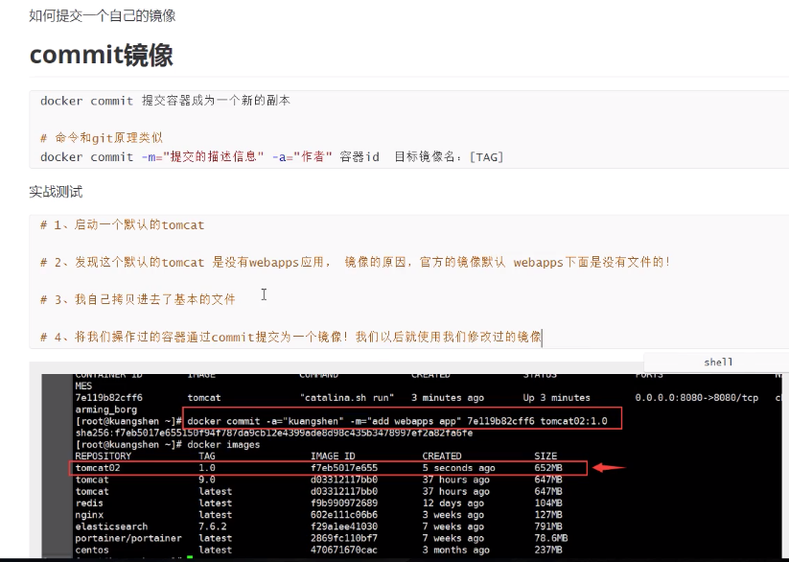Click comment '# 3、我自己拷贝进去了基本的文件'
789x562 pixels.
tap(138, 299)
